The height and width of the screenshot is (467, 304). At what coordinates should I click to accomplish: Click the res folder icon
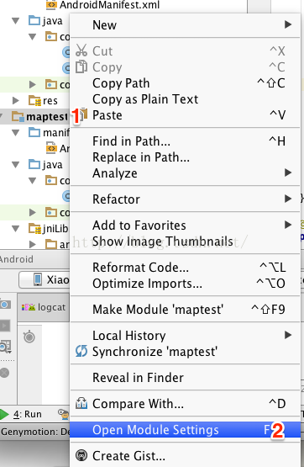point(34,101)
